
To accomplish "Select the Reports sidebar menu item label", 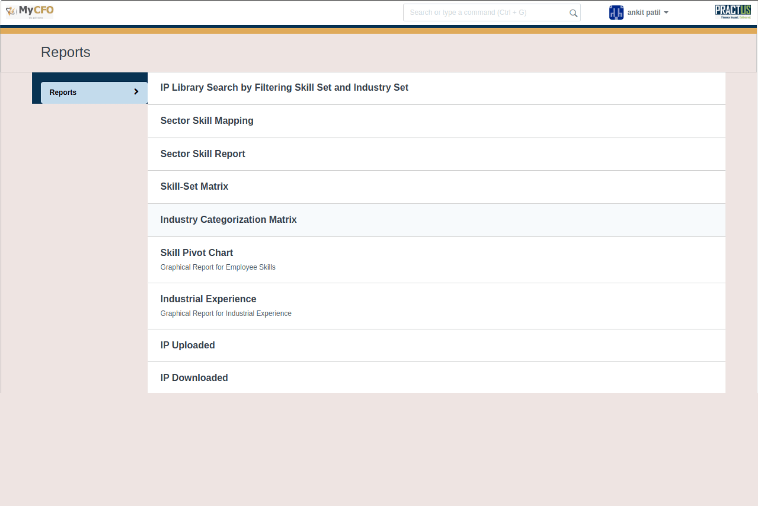I will click(x=63, y=92).
